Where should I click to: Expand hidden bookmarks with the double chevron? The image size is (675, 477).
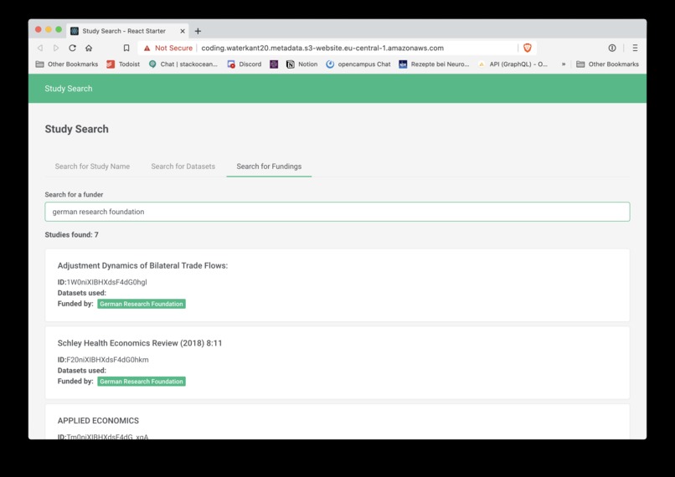(x=564, y=64)
